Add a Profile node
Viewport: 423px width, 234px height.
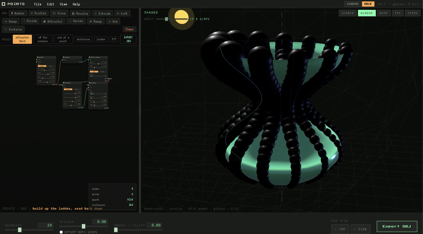38,13
